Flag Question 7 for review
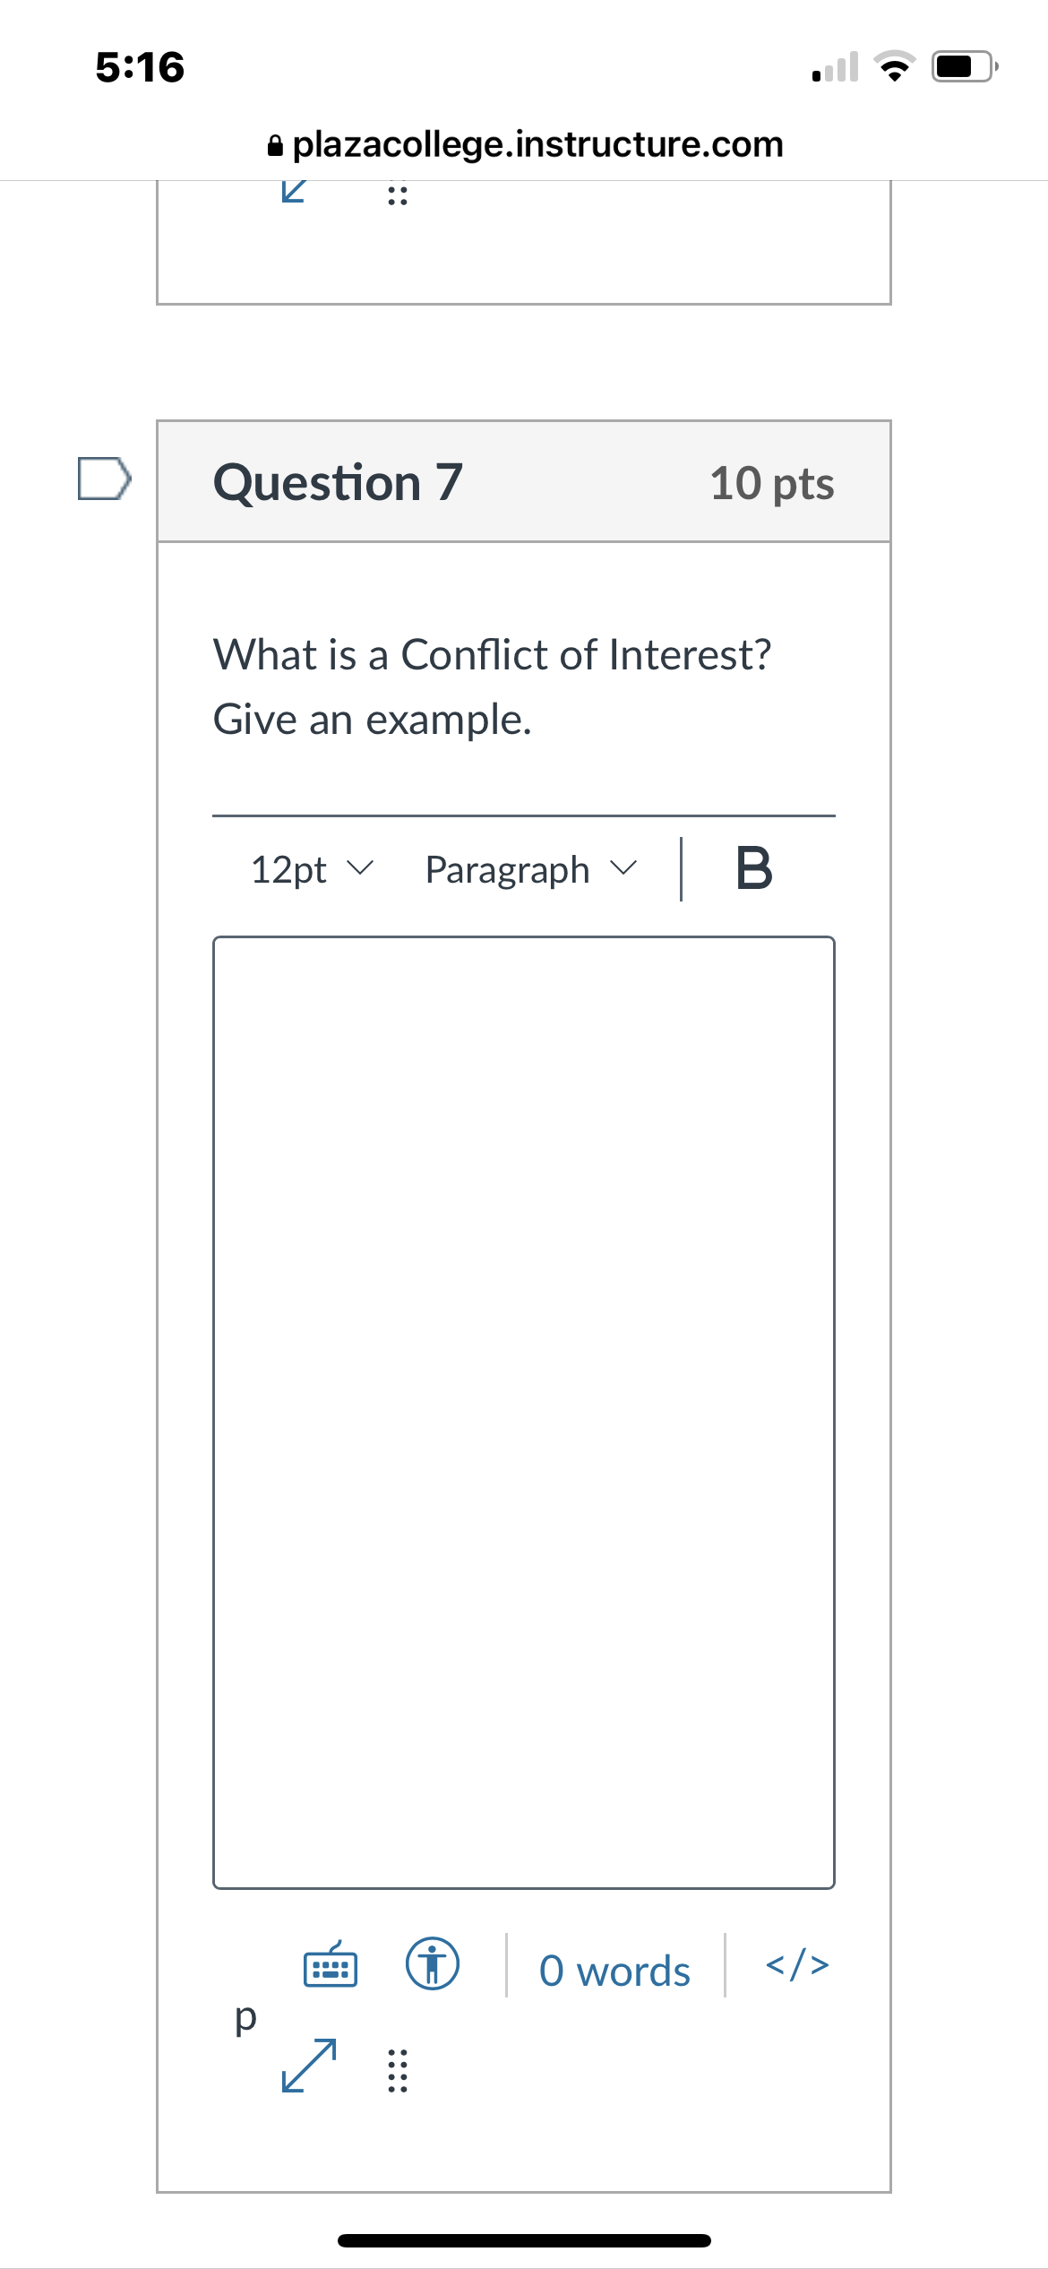This screenshot has height=2269, width=1048. point(104,479)
